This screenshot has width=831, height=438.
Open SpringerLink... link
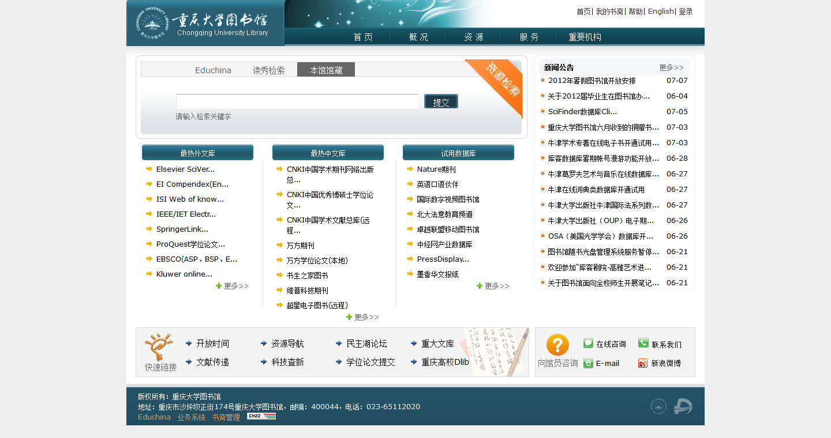coord(182,229)
